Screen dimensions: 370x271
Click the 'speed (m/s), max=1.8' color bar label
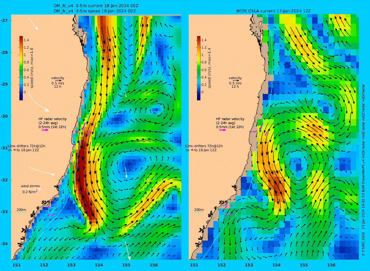(32, 68)
